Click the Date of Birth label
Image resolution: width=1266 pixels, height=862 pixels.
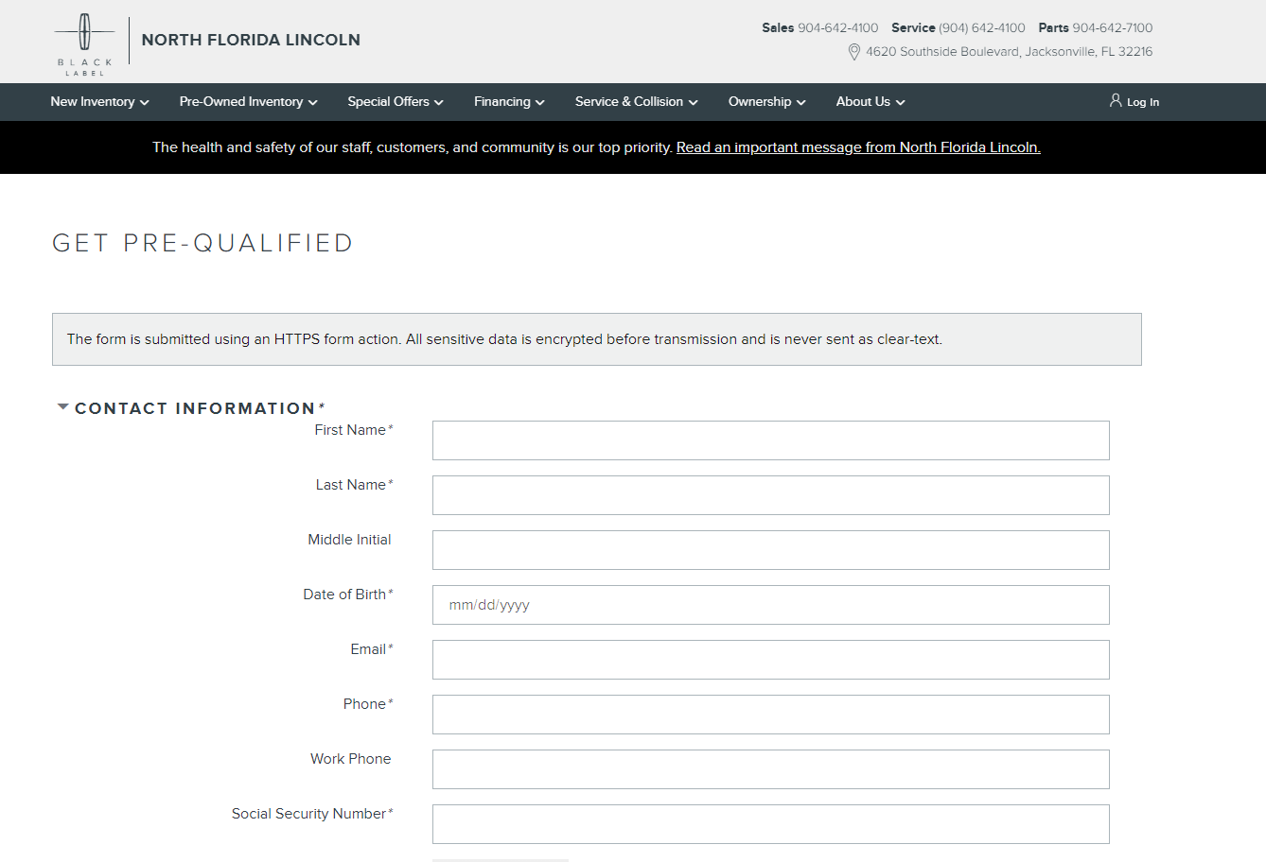pyautogui.click(x=347, y=595)
